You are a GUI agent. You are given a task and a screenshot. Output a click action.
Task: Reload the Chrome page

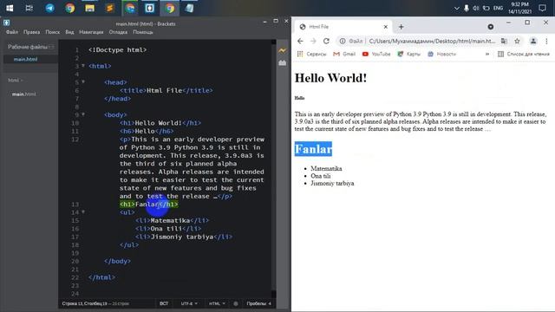point(326,41)
